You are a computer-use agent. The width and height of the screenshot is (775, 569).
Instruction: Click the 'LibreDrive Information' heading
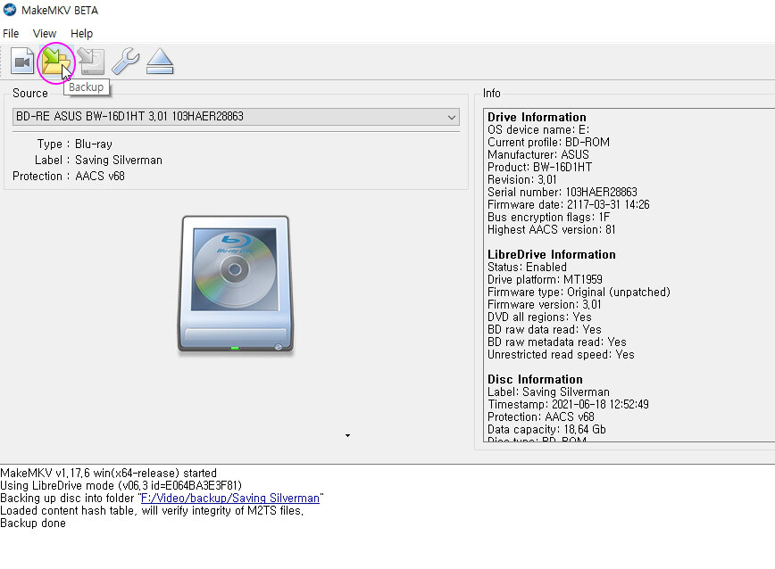(552, 255)
